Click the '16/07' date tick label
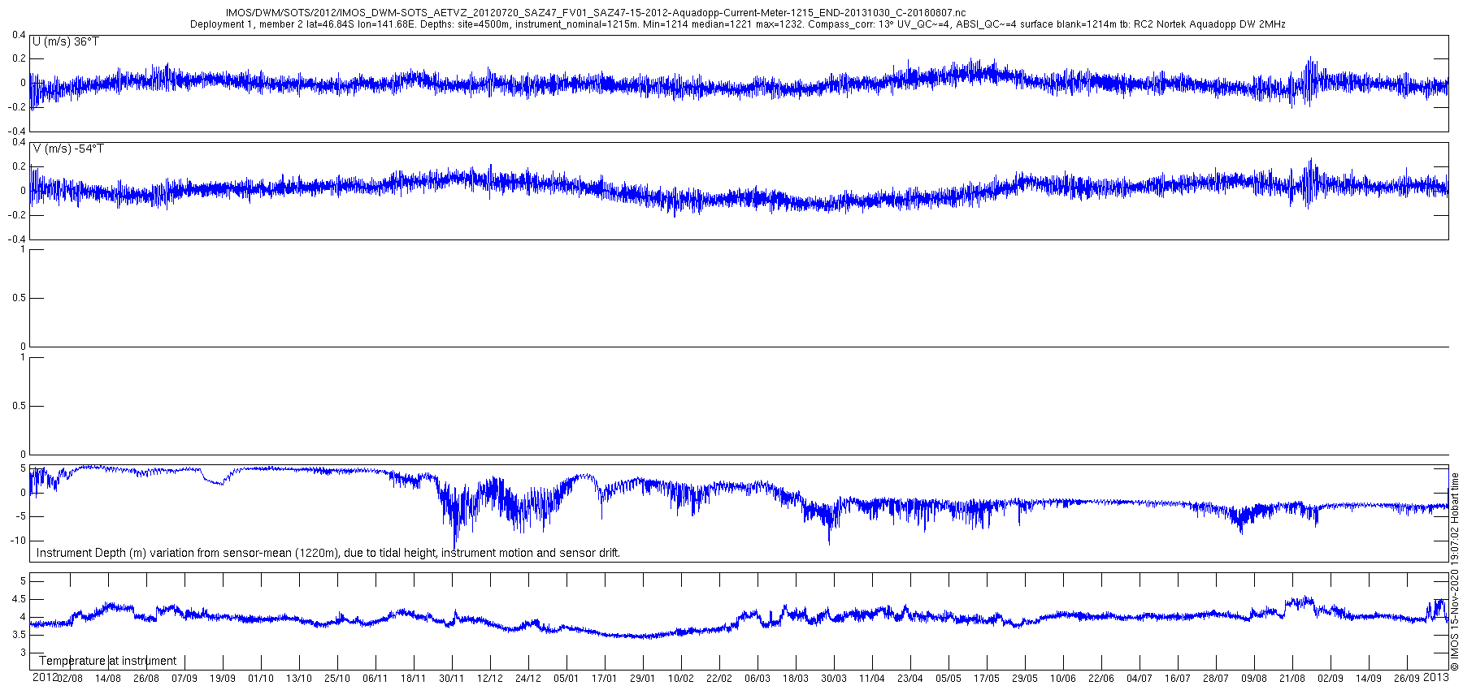The width and height of the screenshot is (1463, 690). pyautogui.click(x=1178, y=679)
